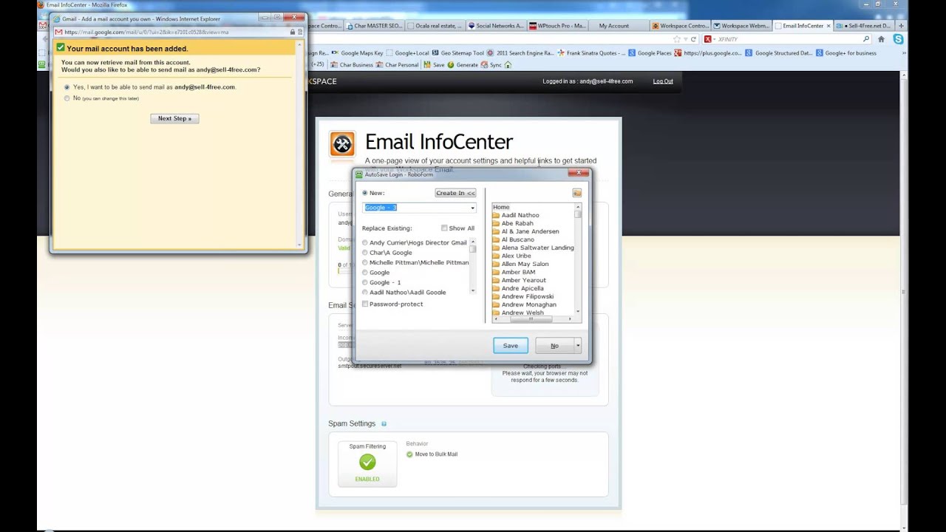Screen dimensions: 946x532
Task: Open the Frank Sinatra Quotes bookmark
Action: 591,53
